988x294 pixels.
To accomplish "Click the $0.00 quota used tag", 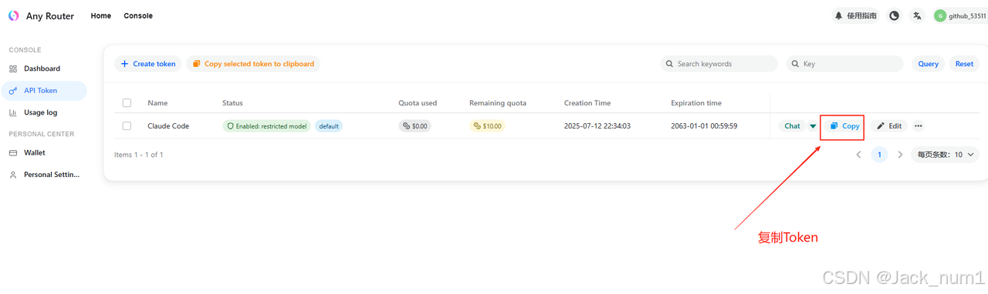I will pos(415,126).
